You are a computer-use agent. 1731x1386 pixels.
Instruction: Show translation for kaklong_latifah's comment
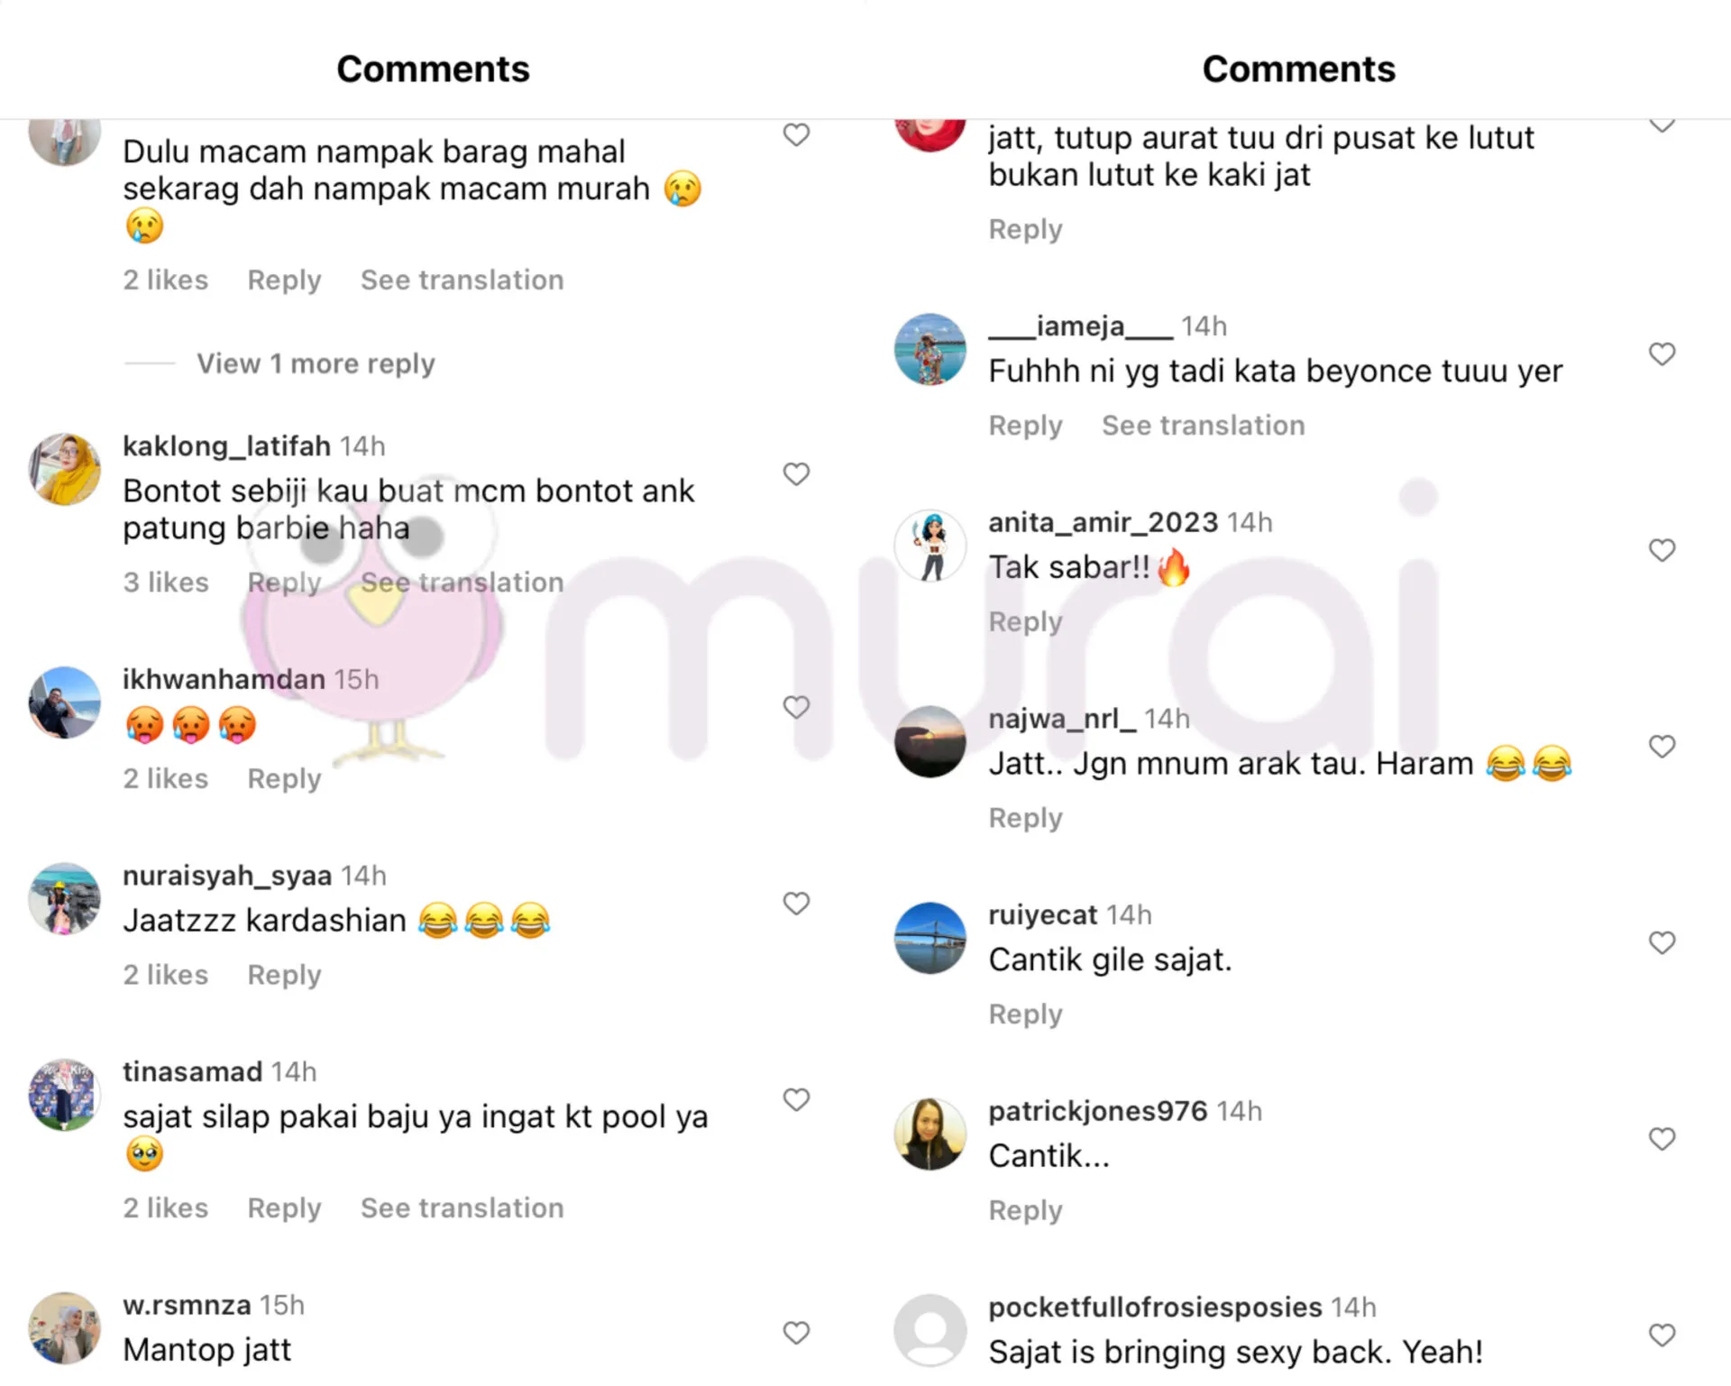point(463,583)
